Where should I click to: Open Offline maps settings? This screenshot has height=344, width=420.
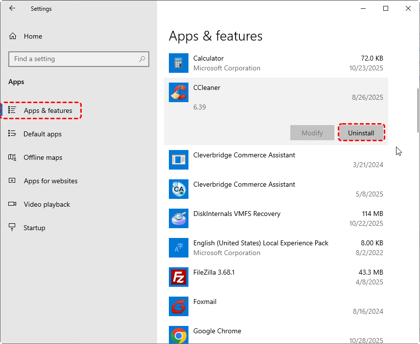pos(43,157)
